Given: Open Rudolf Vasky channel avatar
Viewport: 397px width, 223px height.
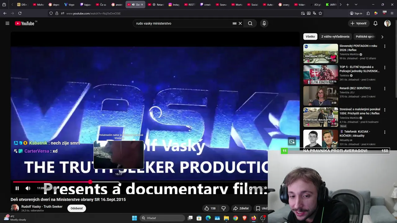Looking at the screenshot, I should (15, 208).
